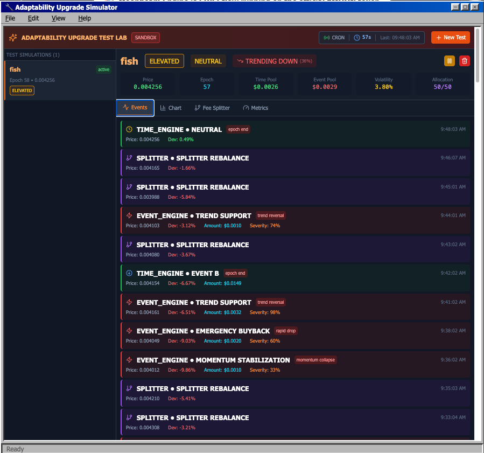Viewport: 484px width, 453px height.
Task: Switch to the Chart tab
Action: tap(171, 108)
